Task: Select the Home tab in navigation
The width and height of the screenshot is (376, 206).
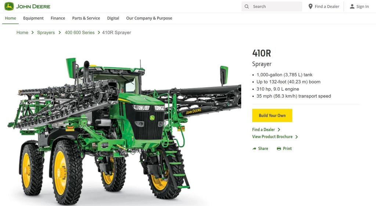Action: [x=10, y=18]
